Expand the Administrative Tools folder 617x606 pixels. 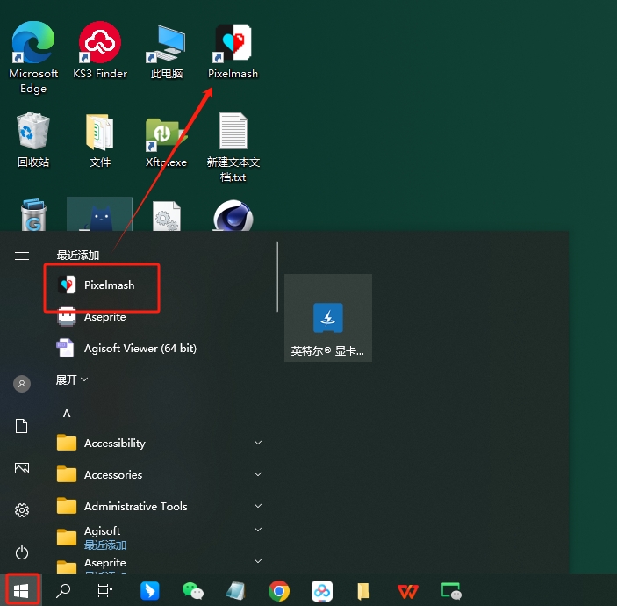tap(159, 506)
